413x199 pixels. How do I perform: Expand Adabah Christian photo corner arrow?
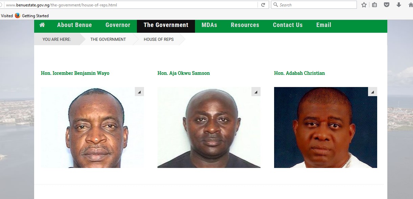(372, 92)
